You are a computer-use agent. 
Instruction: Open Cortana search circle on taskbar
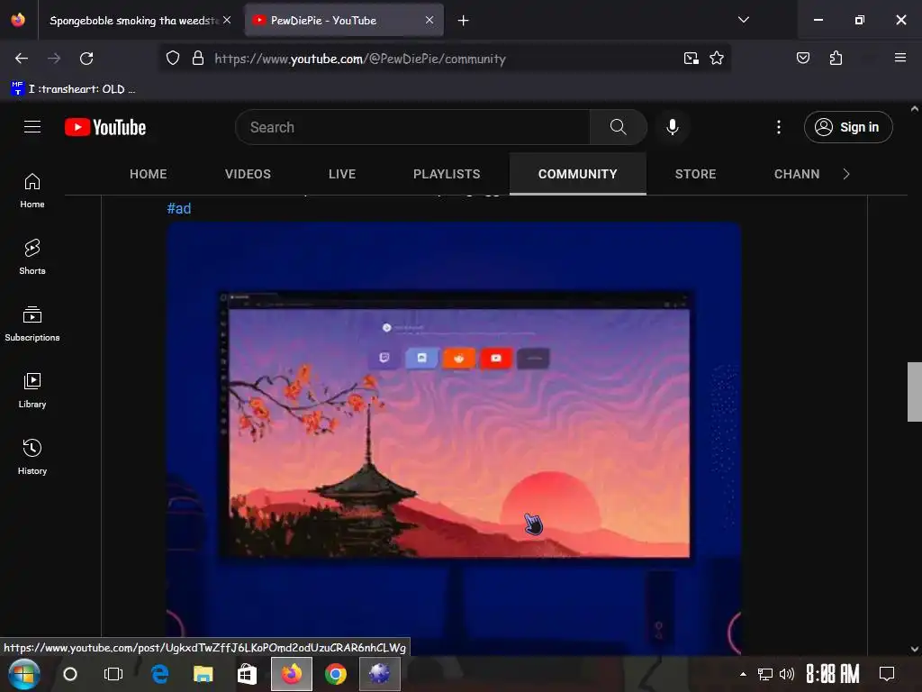click(70, 674)
